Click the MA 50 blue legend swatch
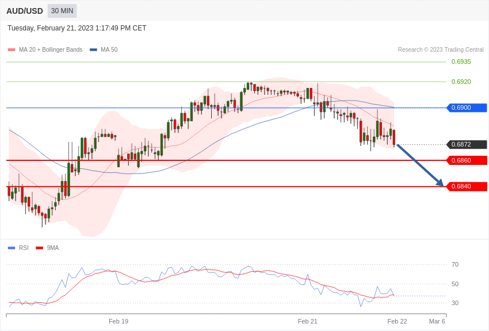Screen dimensions: 489x331 [x=93, y=50]
